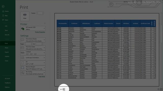Image resolution: width=163 pixels, height=91 pixels.
Task: Expand Collated dropdown
Action: (x=33, y=53)
